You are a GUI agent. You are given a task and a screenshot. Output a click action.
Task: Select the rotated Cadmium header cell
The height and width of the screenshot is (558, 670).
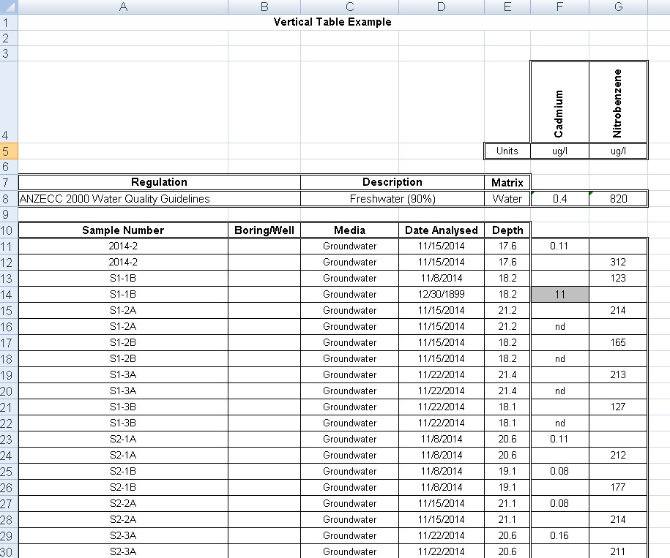pyautogui.click(x=559, y=102)
